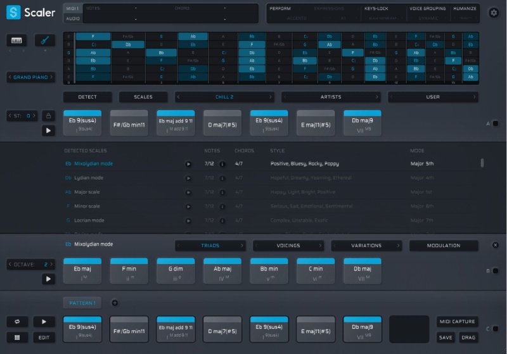
Task: Switch to piano keyboard view
Action: point(17,41)
